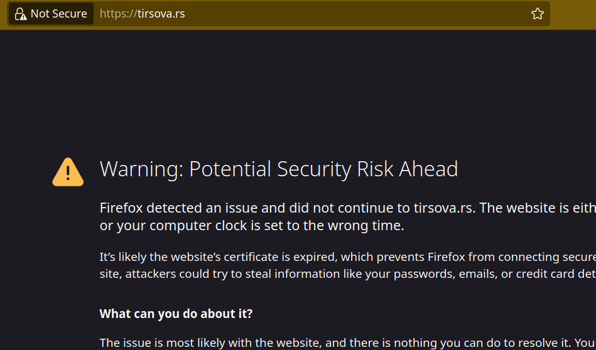This screenshot has height=350, width=596.
Task: Click the tirsova.rs domain text in URL bar
Action: click(161, 14)
